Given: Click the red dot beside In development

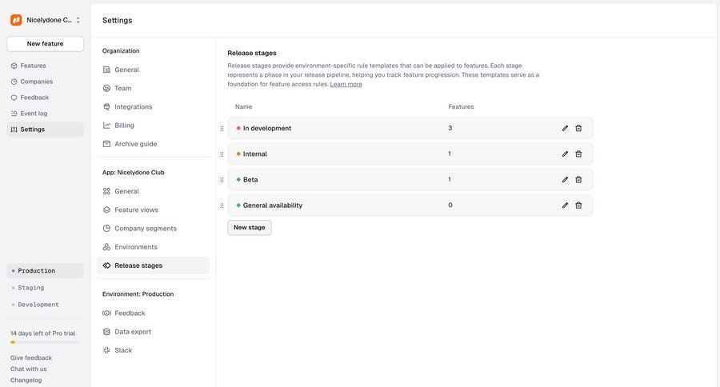Looking at the screenshot, I should [238, 128].
